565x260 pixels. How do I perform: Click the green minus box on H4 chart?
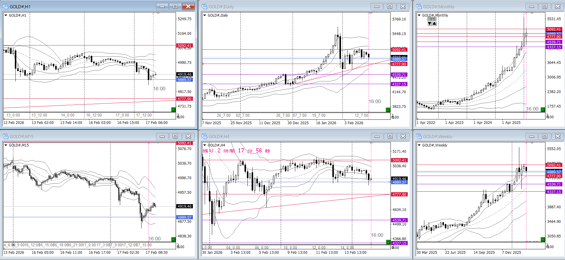(x=388, y=242)
